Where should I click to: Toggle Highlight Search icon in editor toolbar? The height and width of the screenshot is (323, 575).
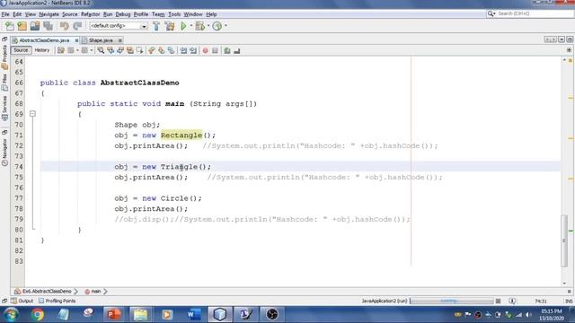(x=129, y=50)
